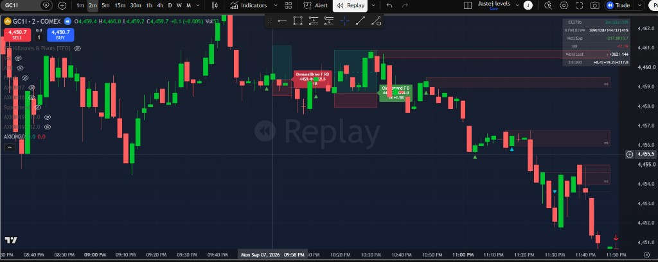Switch chart to weekly W interval
658x262 pixels.
tap(179, 5)
